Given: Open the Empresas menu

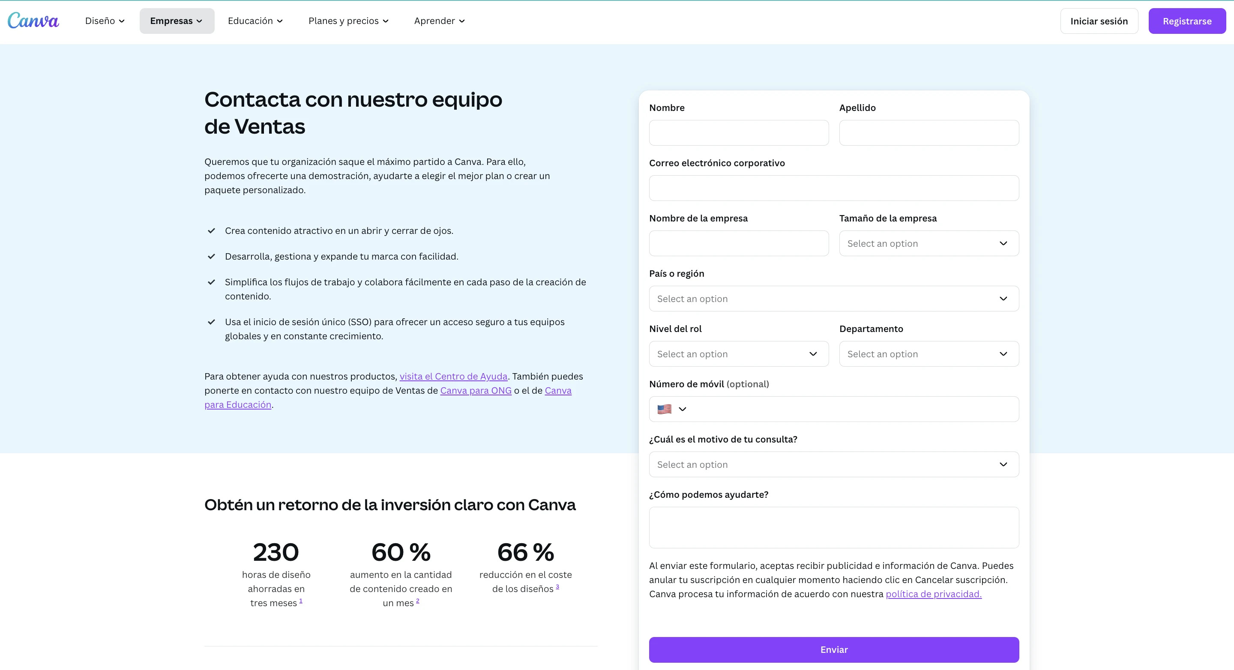Looking at the screenshot, I should click(176, 21).
